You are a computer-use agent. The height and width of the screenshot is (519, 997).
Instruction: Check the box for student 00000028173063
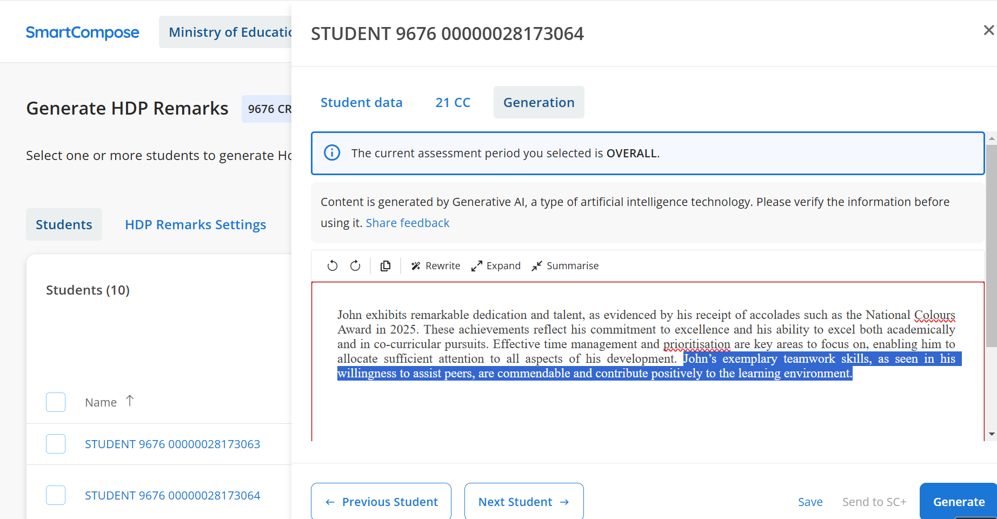[56, 444]
